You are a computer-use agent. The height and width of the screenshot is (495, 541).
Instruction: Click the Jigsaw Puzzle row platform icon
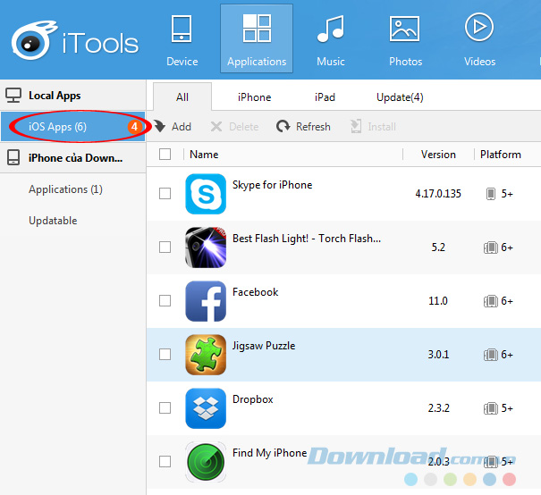click(x=491, y=355)
